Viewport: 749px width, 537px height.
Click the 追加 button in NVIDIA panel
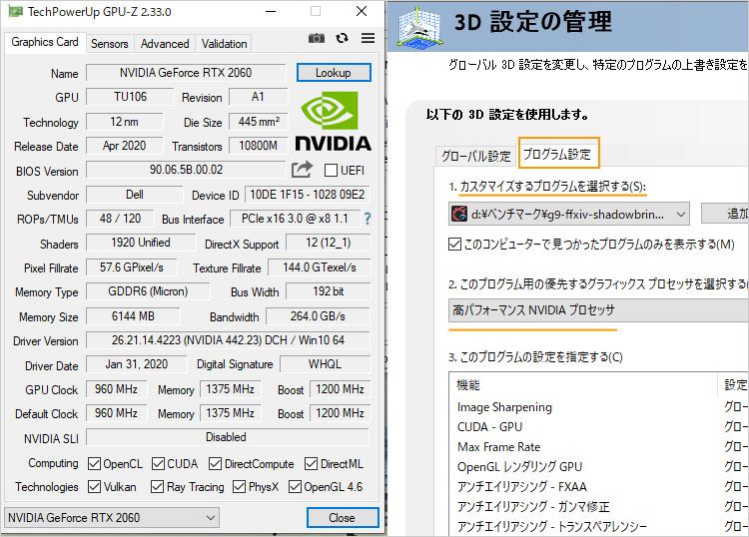tap(725, 214)
